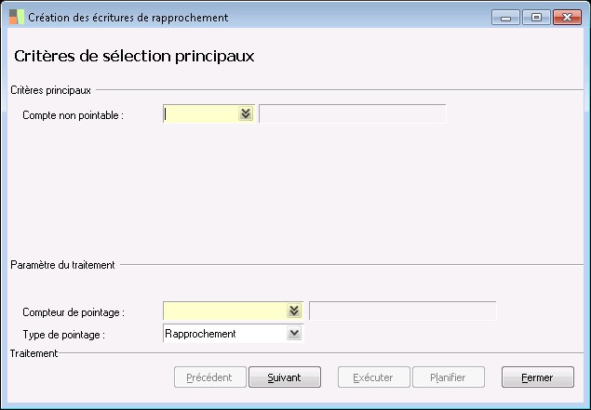Select the Rapprochement value in Type de pointage
Screen dimensions: 591x410
point(224,334)
